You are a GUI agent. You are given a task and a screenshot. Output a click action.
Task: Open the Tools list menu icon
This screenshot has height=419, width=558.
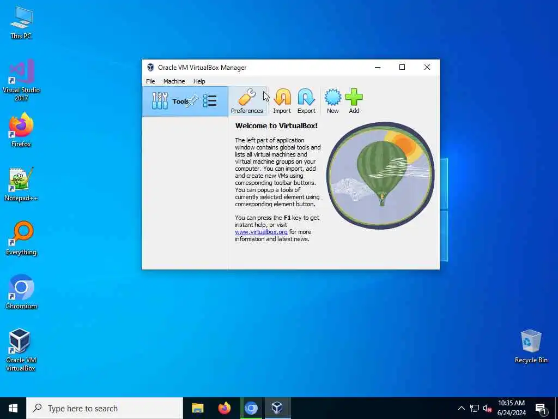pos(210,101)
